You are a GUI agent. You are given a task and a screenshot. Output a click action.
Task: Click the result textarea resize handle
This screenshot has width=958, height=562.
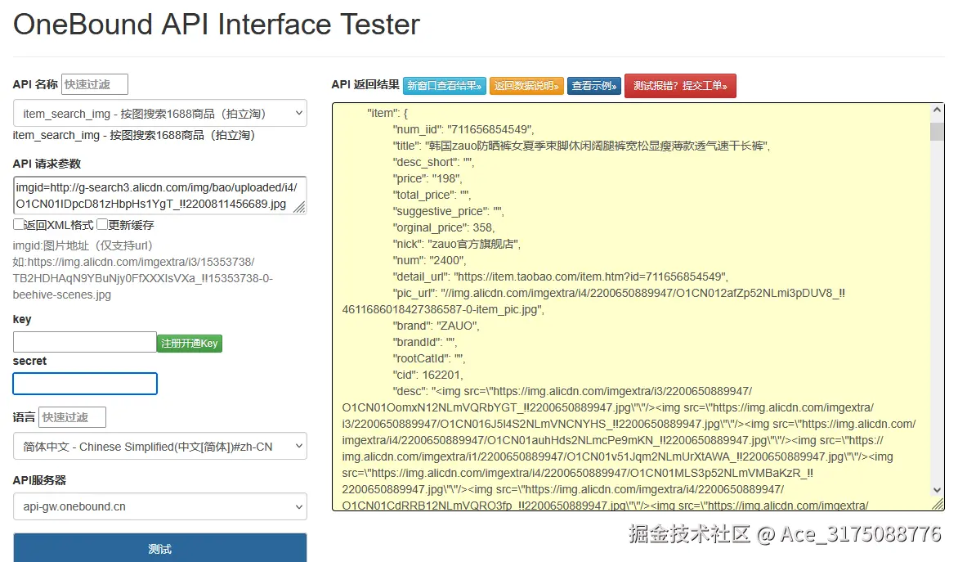[x=938, y=504]
